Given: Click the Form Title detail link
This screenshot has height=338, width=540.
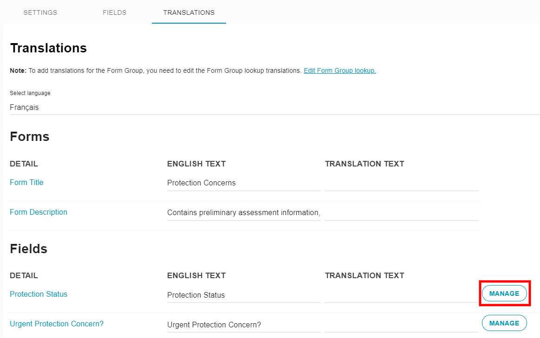Looking at the screenshot, I should coord(26,183).
